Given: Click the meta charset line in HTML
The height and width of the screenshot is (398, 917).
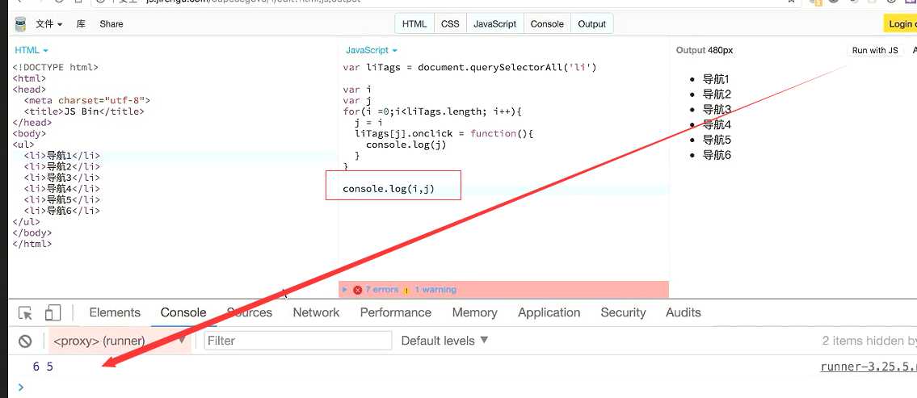Looking at the screenshot, I should tap(87, 101).
